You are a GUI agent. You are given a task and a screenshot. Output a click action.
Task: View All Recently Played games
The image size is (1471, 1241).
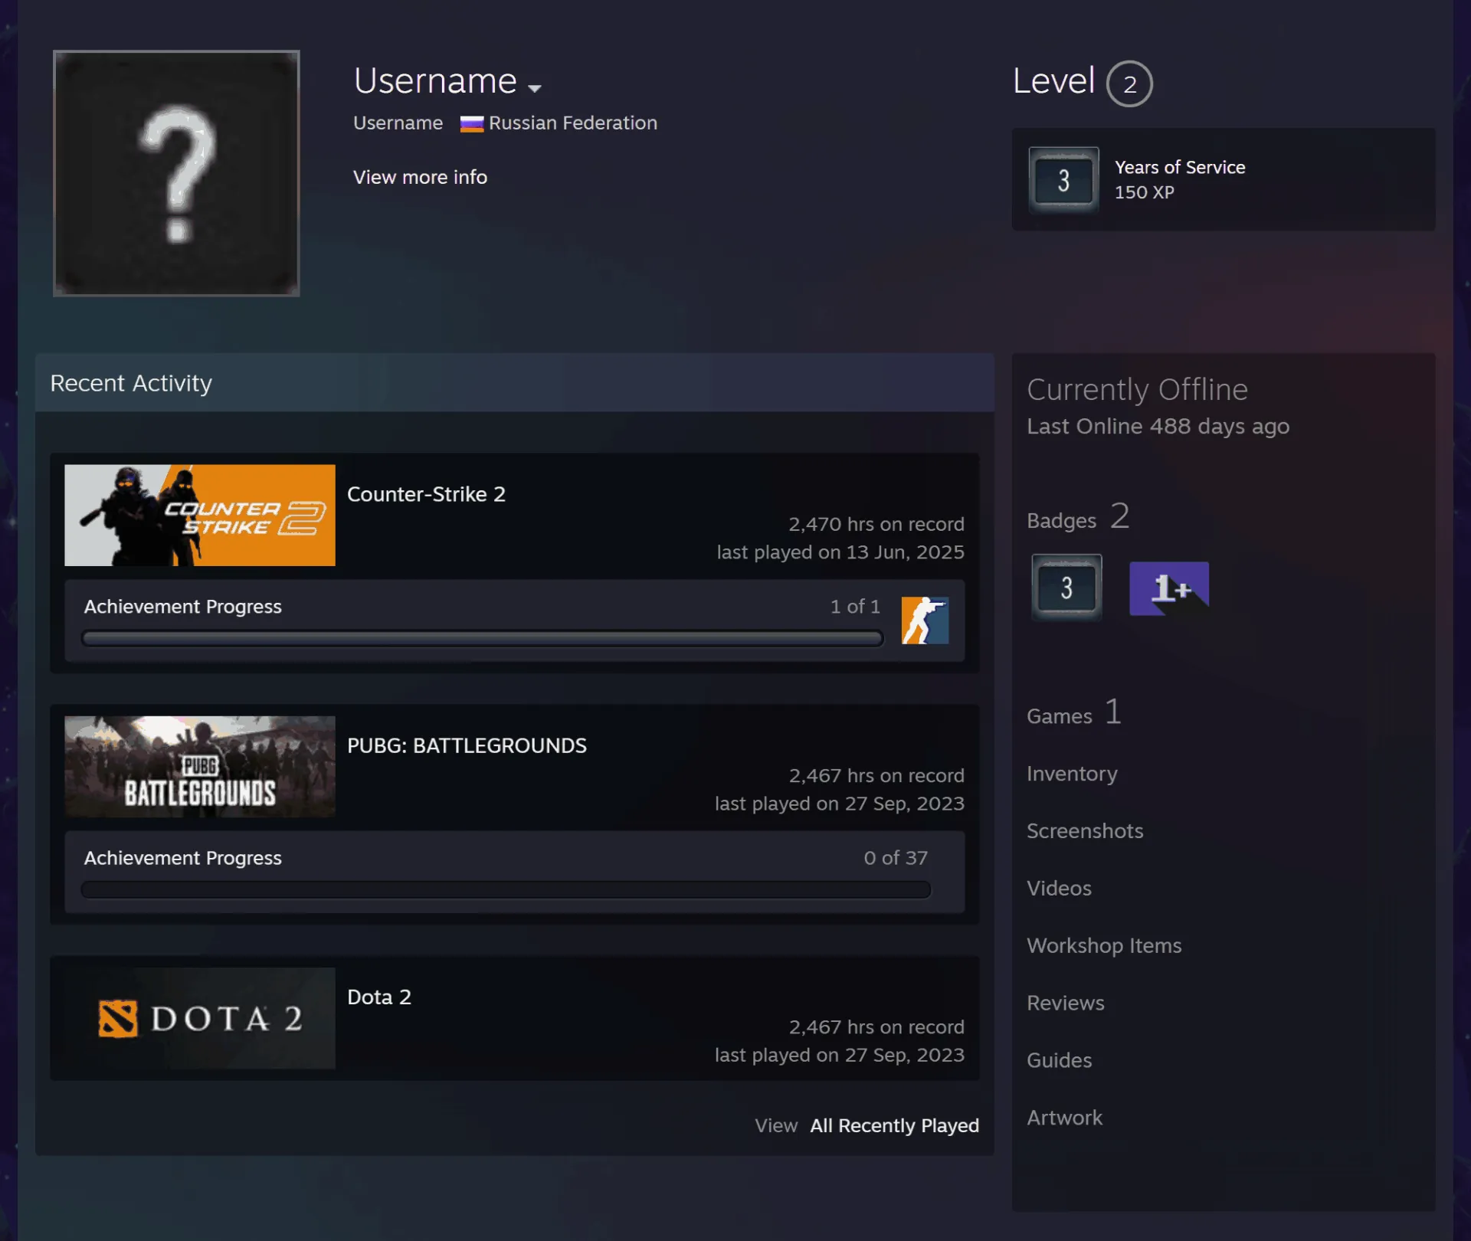pos(894,1125)
